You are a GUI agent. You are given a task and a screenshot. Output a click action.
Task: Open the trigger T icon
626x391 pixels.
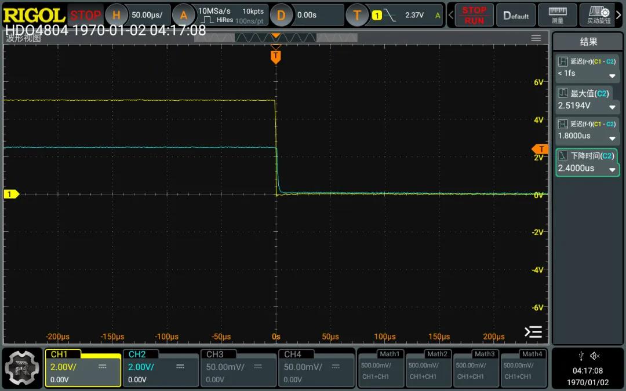click(x=357, y=15)
